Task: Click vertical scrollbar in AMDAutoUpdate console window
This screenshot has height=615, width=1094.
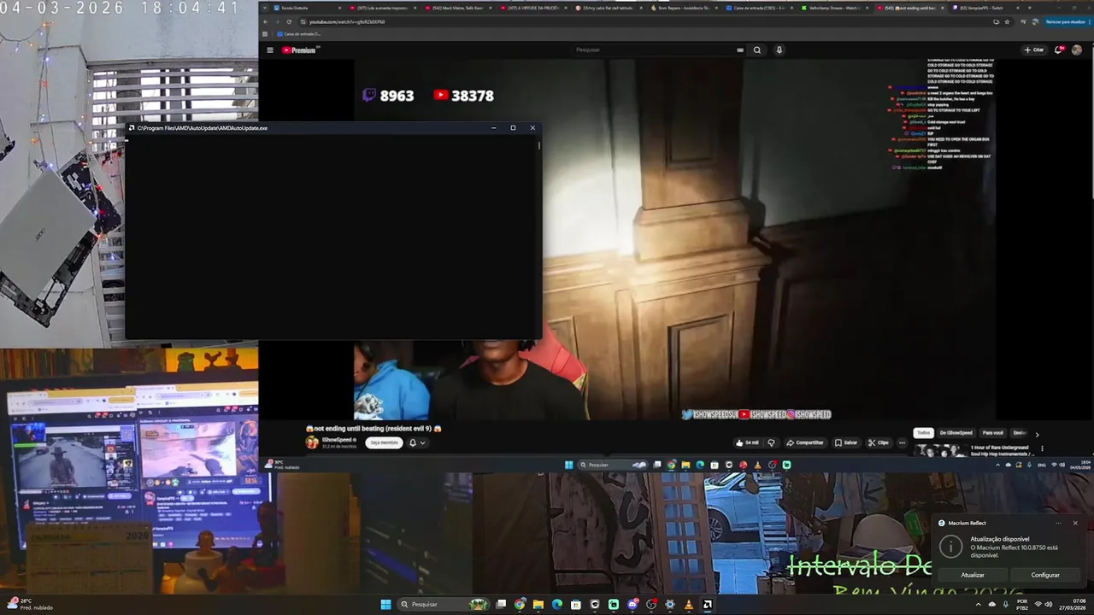Action: [x=538, y=145]
